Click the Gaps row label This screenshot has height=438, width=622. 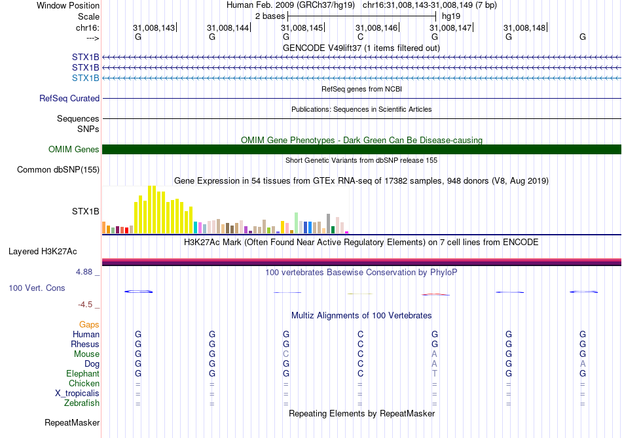[x=89, y=325]
